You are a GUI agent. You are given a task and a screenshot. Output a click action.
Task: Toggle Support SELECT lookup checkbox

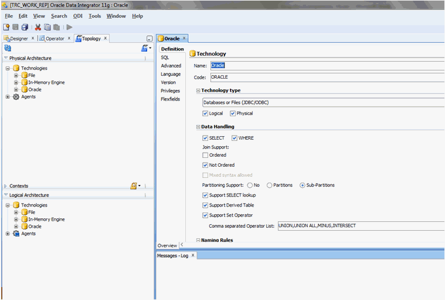(205, 195)
